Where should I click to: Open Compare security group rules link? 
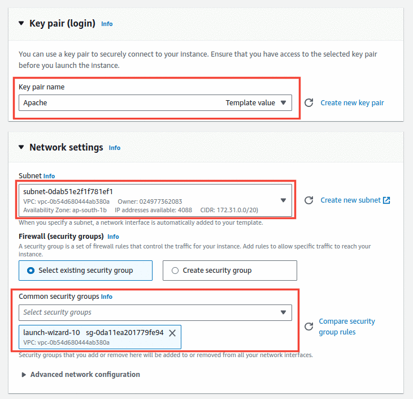[x=347, y=327]
